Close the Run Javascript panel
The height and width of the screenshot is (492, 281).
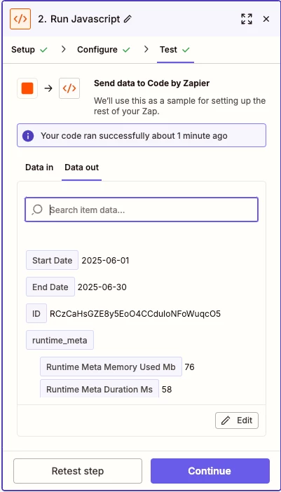click(266, 19)
